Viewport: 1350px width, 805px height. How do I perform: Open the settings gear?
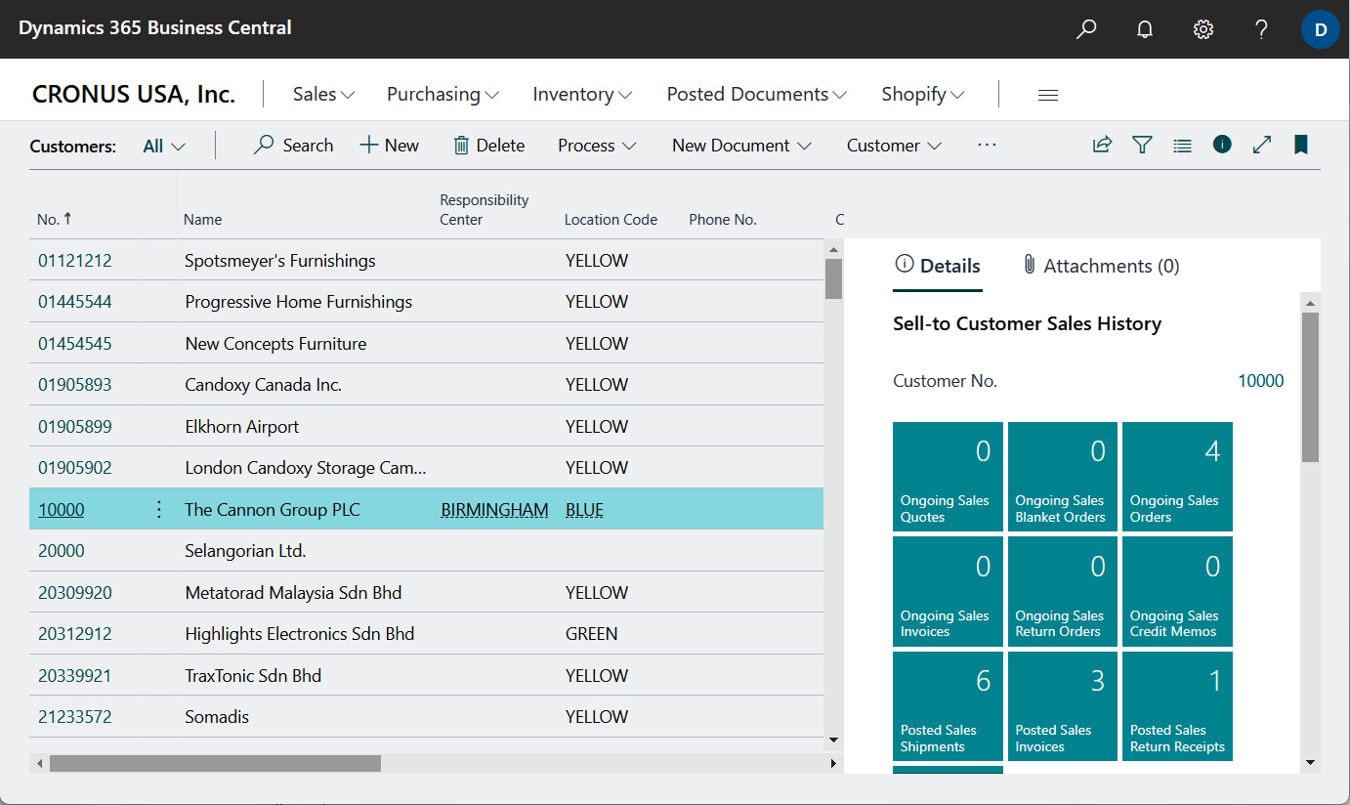click(1203, 29)
